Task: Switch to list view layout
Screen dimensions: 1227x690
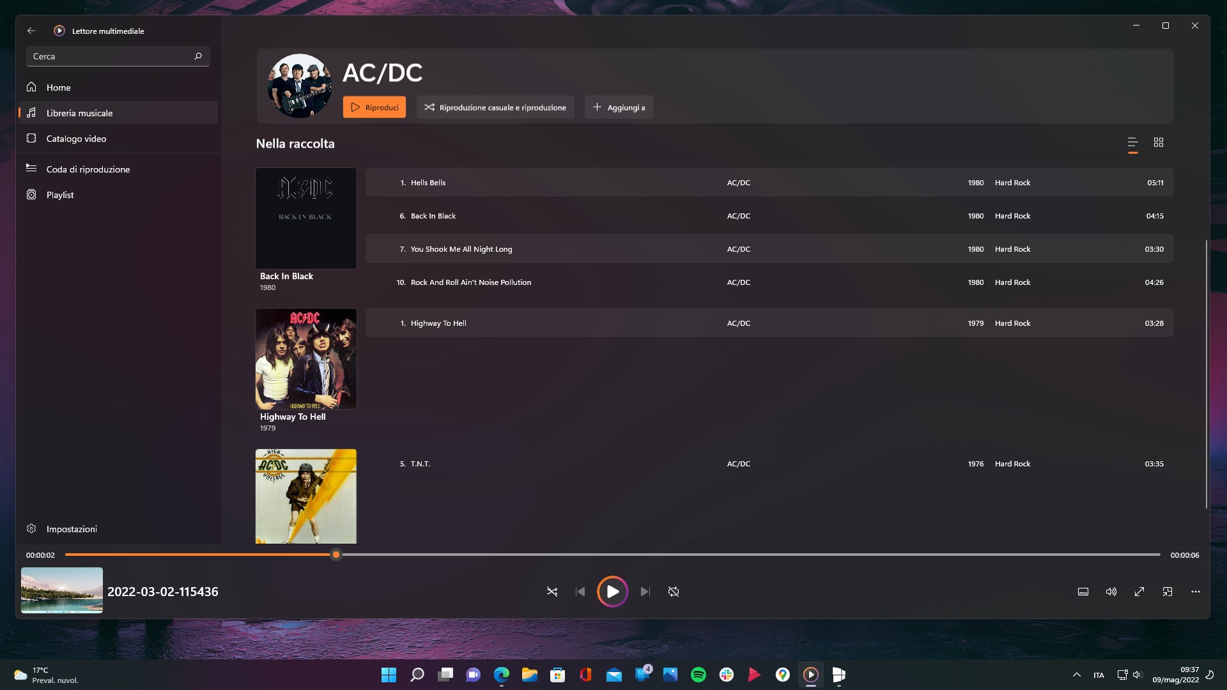Action: click(x=1132, y=142)
